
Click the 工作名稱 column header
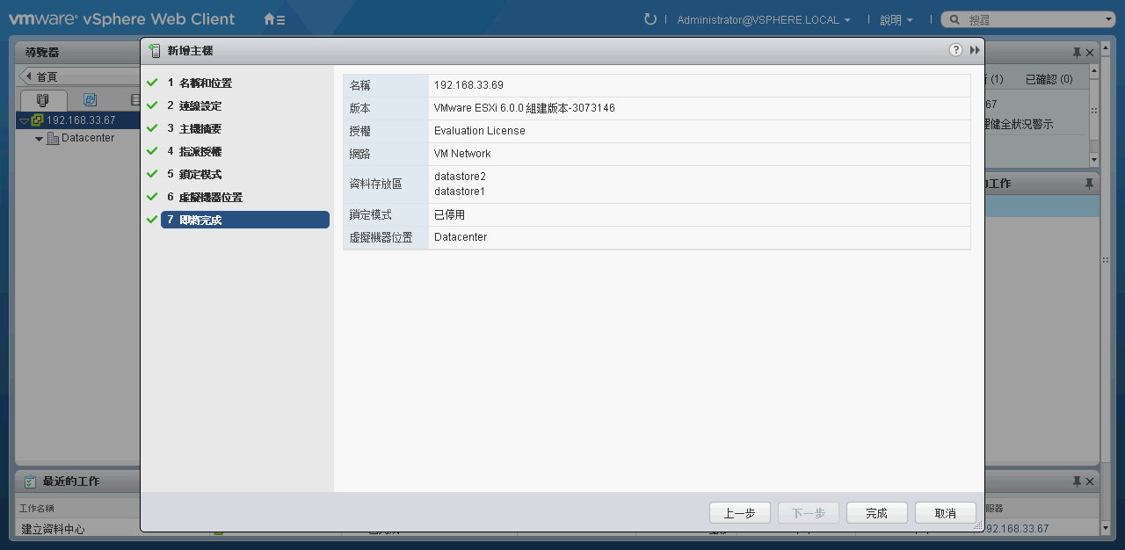[38, 508]
